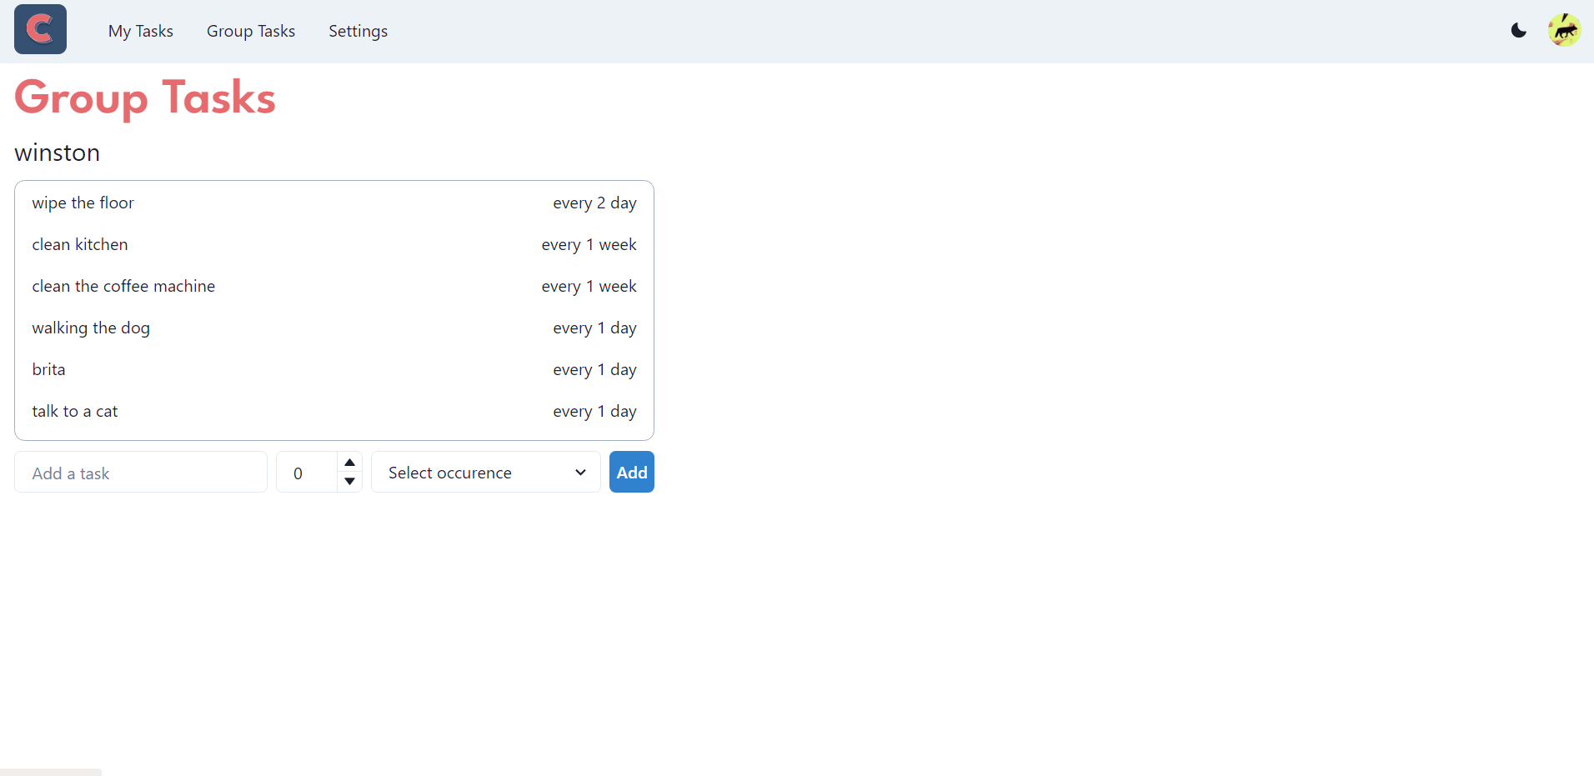The image size is (1594, 776).
Task: Toggle dark mode with moon icon
Action: click(x=1518, y=31)
